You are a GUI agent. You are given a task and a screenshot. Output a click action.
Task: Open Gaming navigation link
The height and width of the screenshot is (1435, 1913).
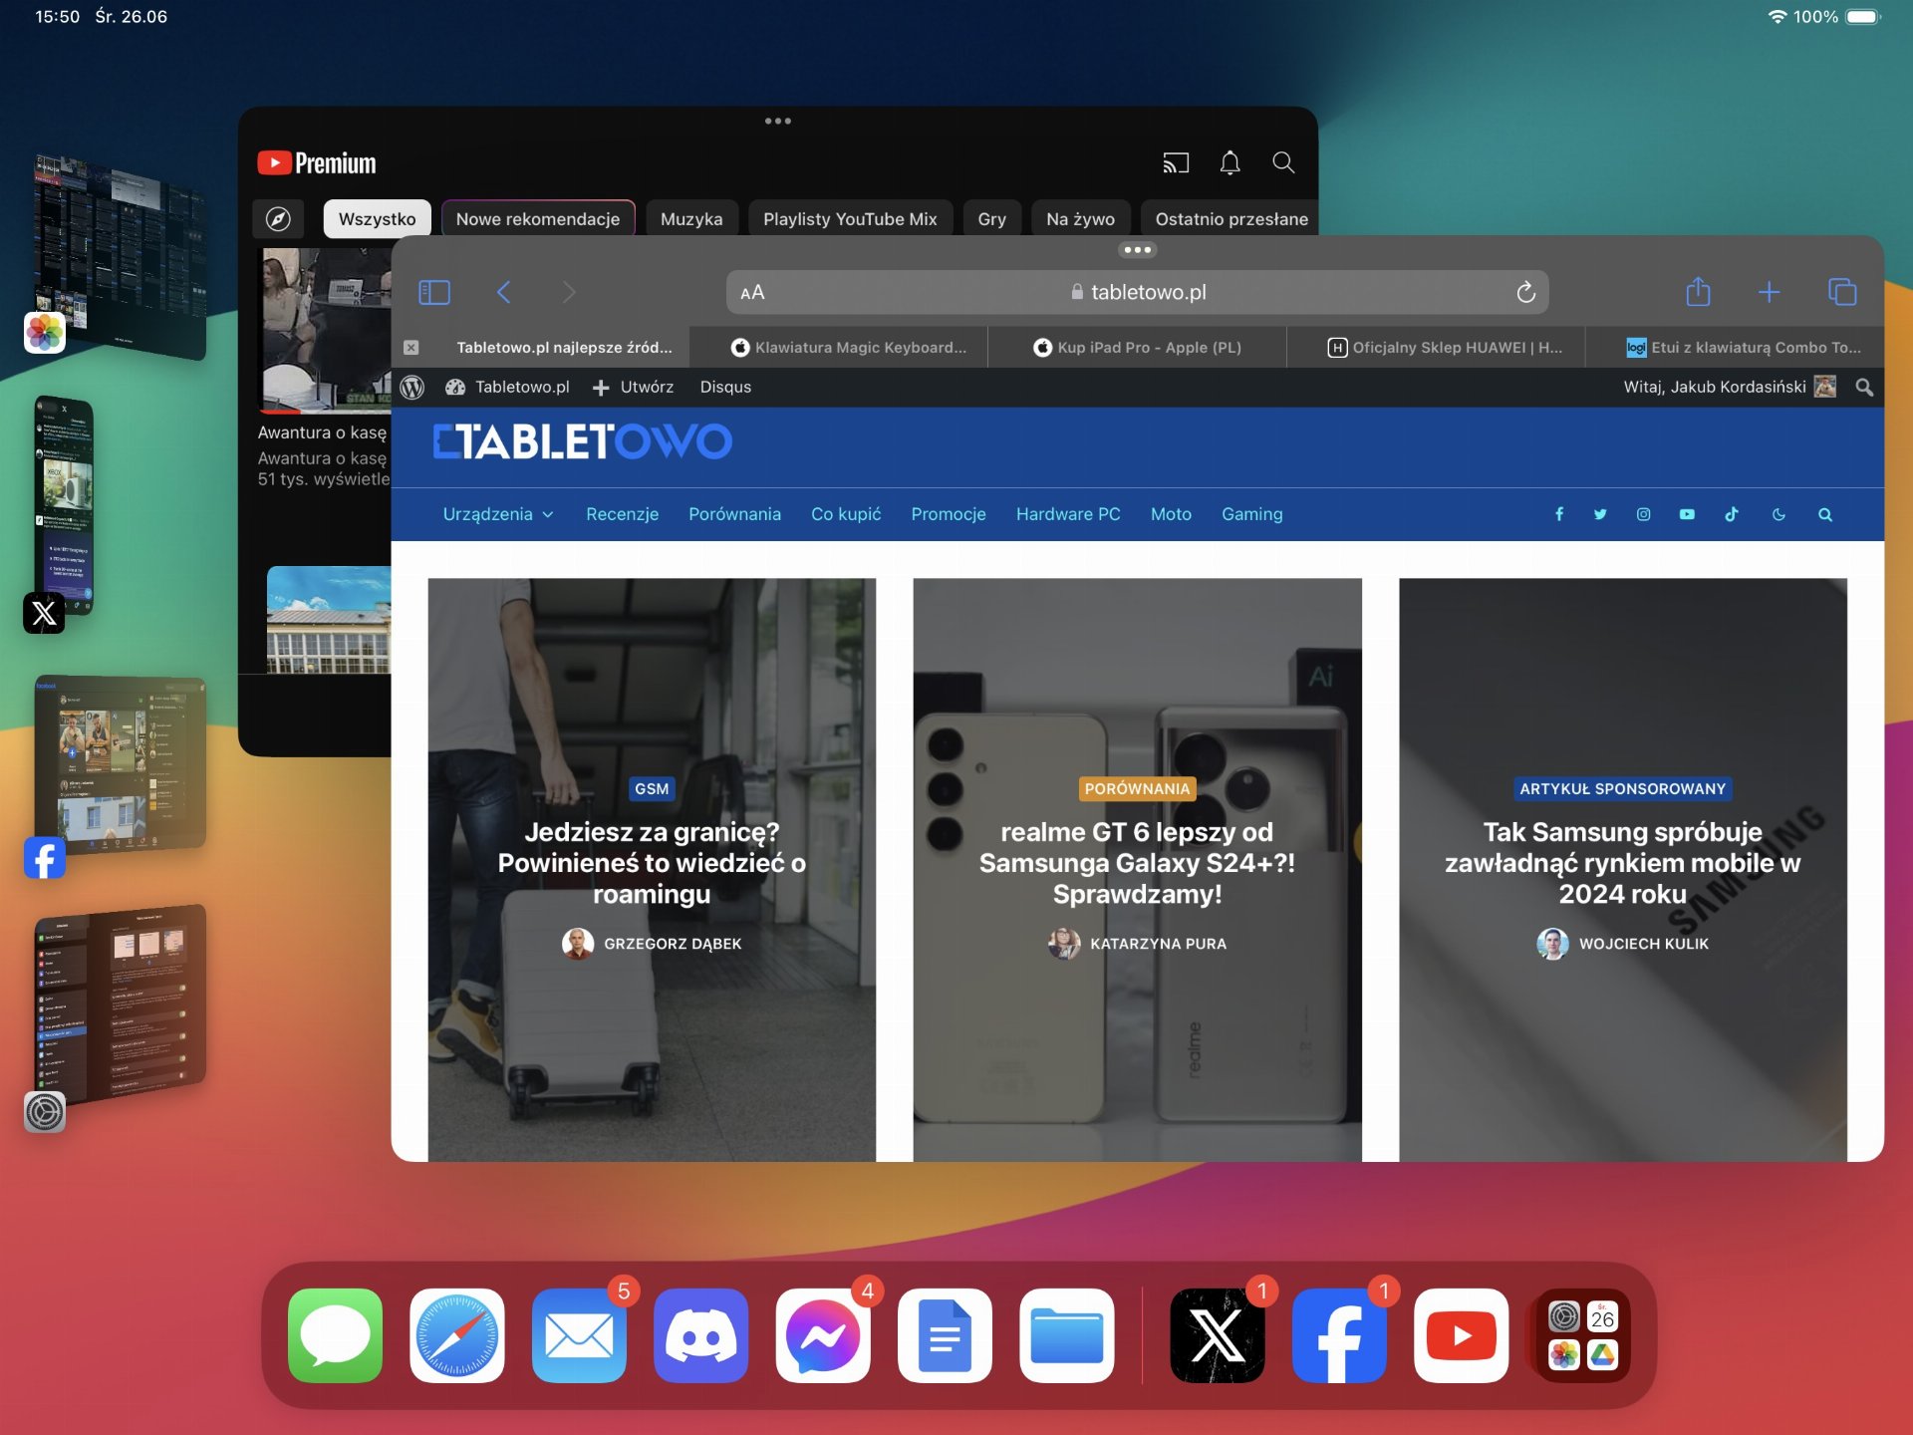coord(1251,514)
